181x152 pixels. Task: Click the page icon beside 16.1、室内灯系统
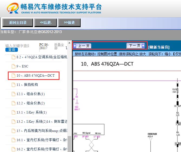pyautogui.click(x=14, y=140)
